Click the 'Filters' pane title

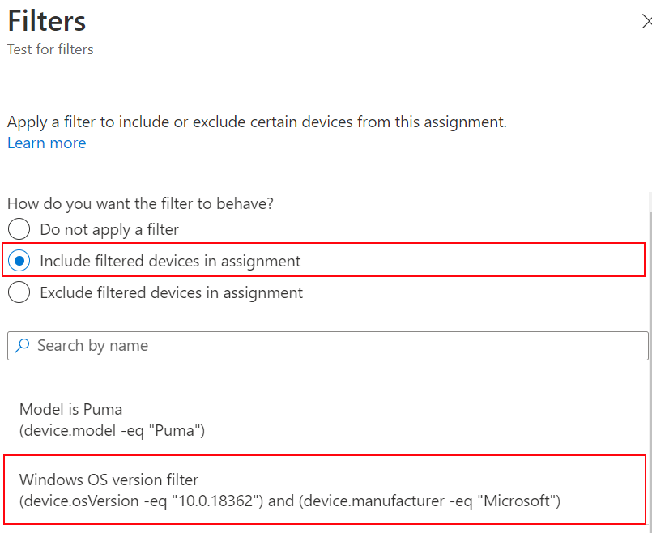click(46, 21)
